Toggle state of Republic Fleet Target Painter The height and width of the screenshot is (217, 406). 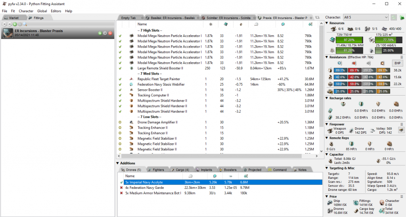[120, 79]
